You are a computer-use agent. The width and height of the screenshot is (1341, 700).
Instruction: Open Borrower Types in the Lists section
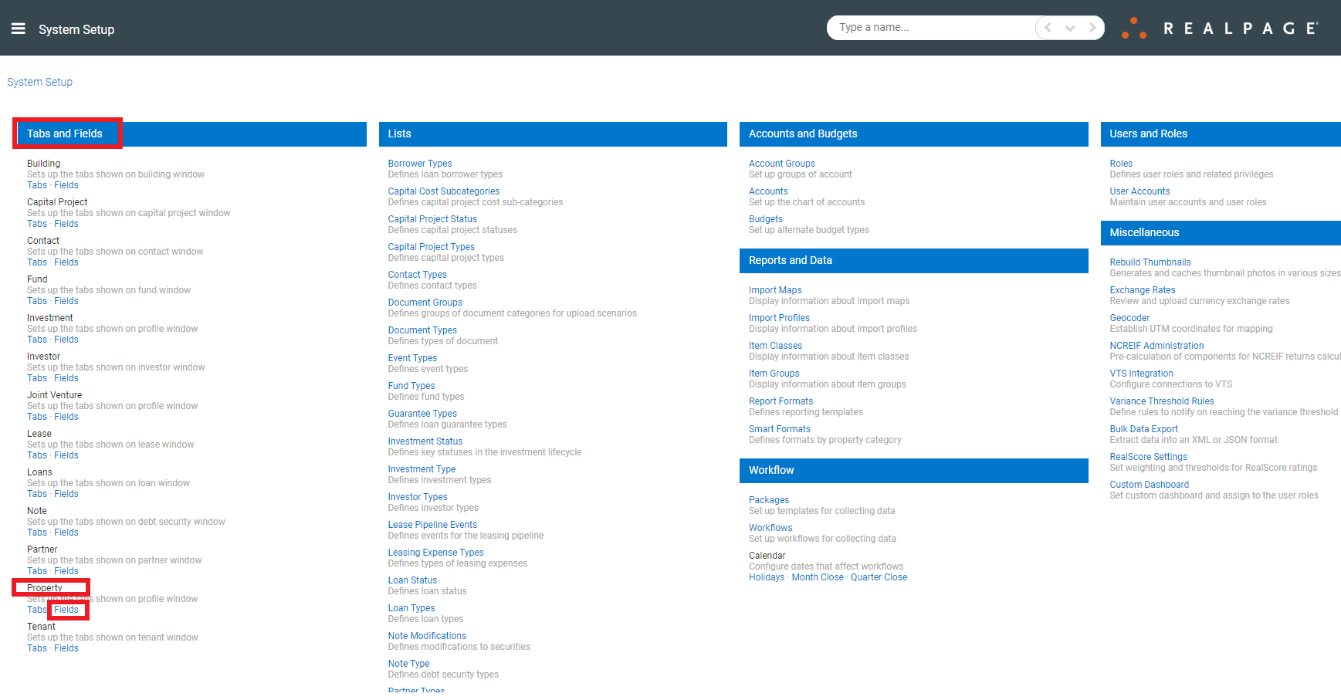coord(420,163)
